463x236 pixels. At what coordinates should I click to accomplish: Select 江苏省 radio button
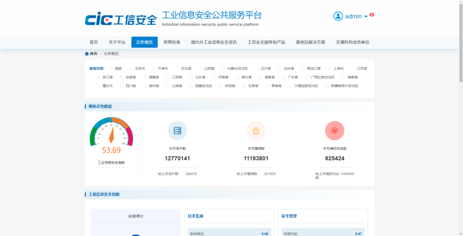point(352,69)
